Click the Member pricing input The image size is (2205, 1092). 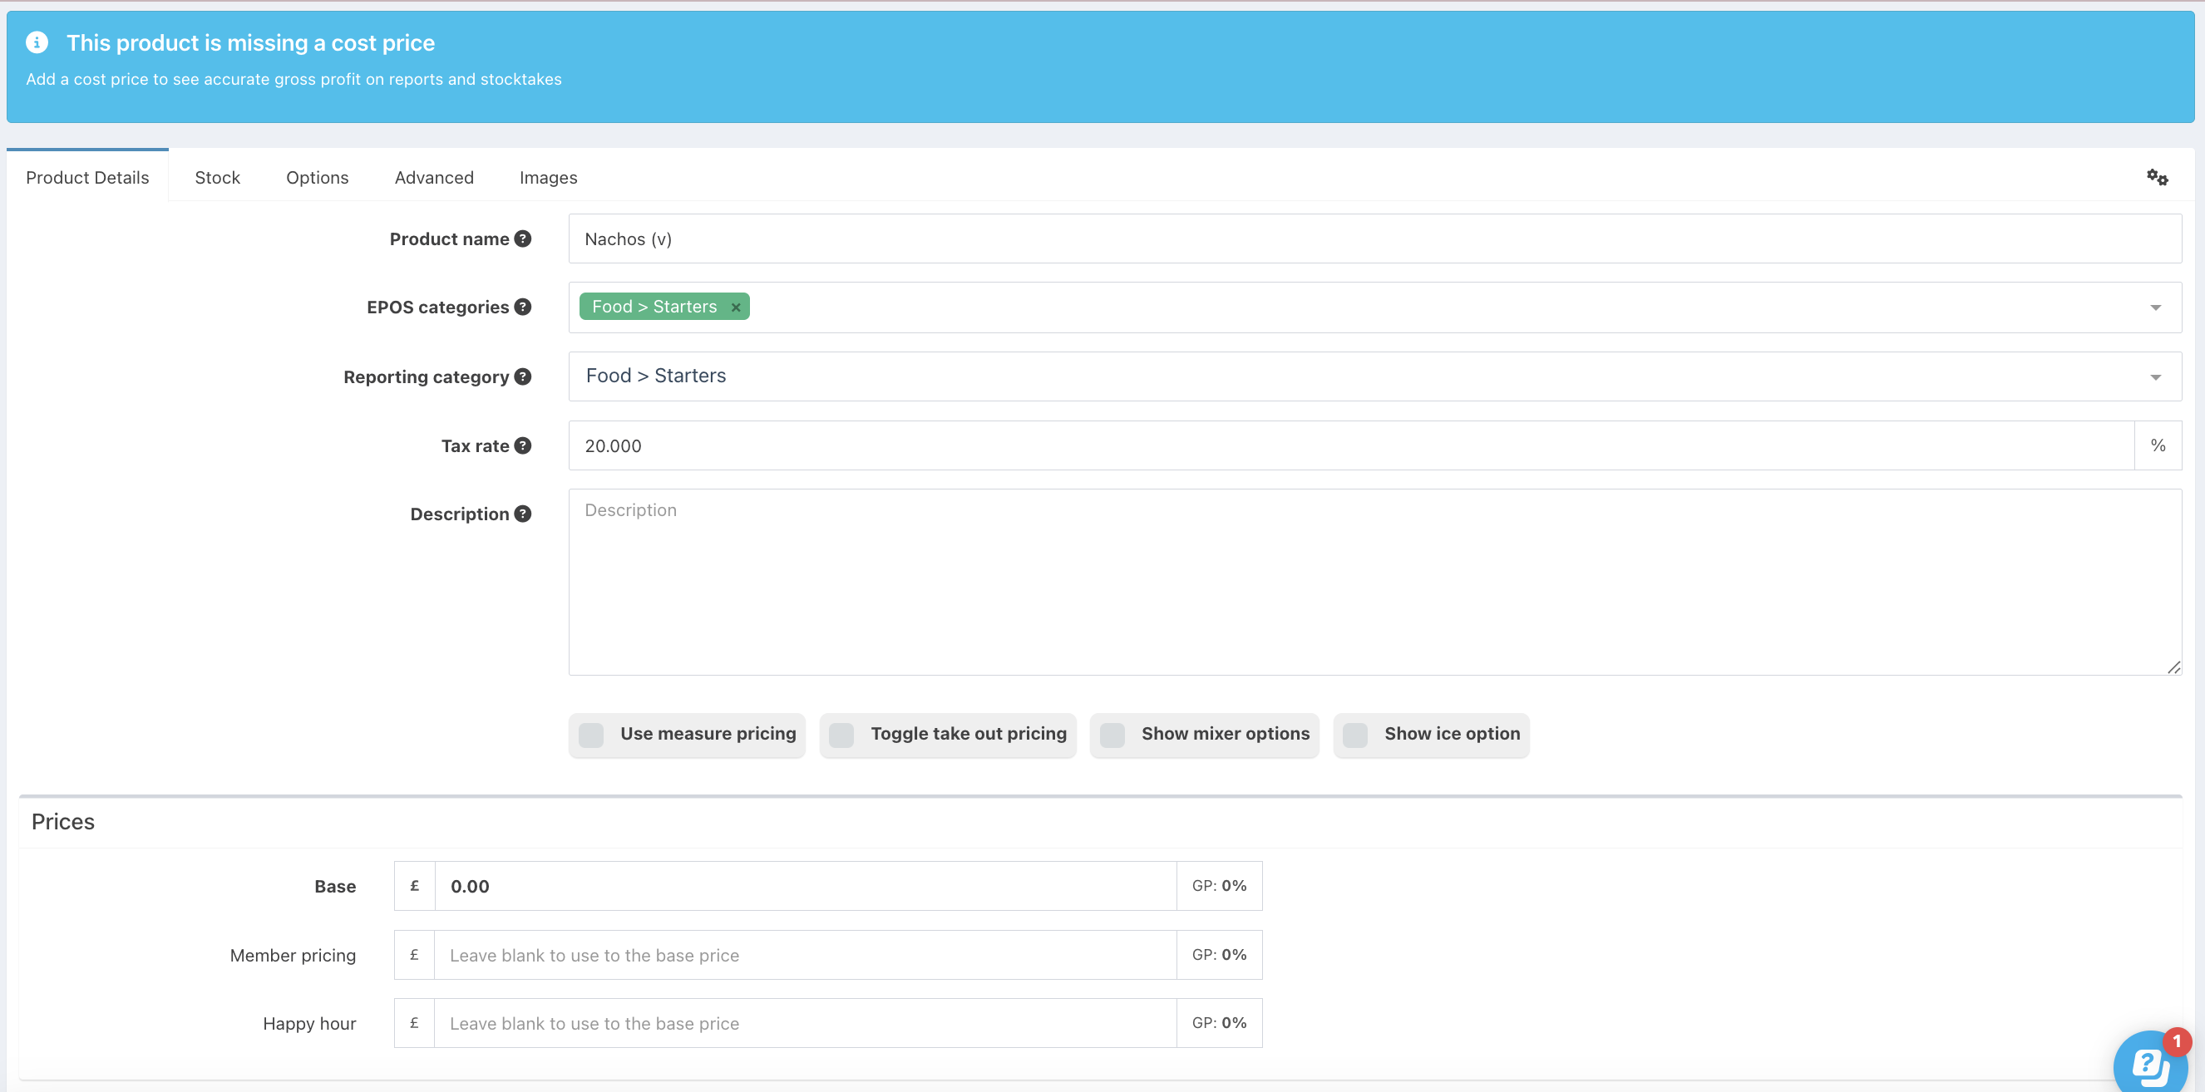point(806,955)
